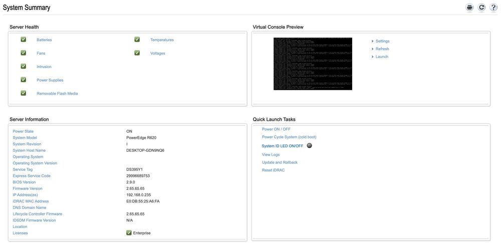Click the gray System ID LED indicator
The width and height of the screenshot is (501, 243).
pos(309,145)
